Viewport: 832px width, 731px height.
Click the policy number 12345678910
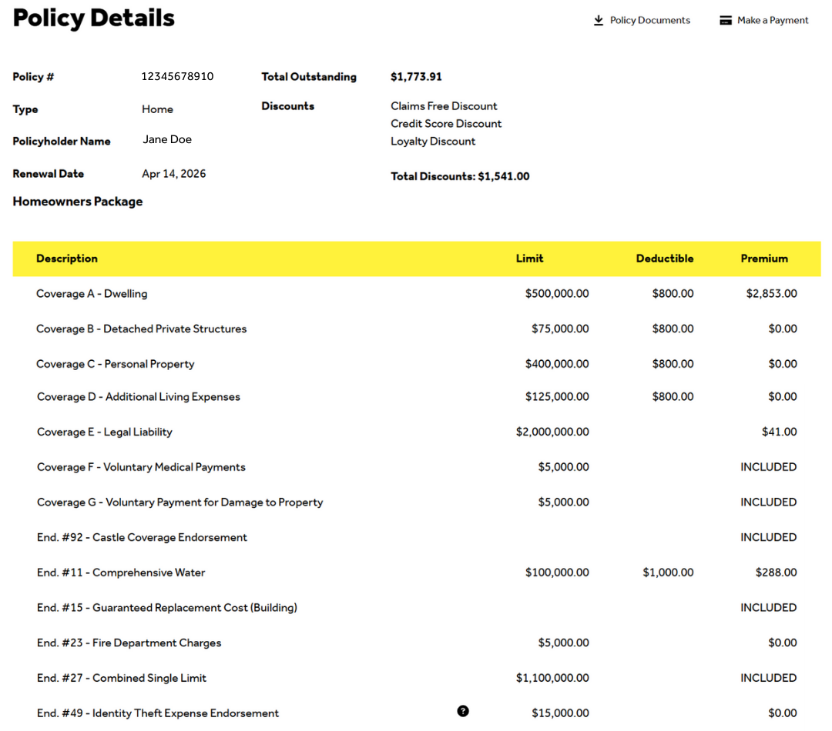pos(177,77)
